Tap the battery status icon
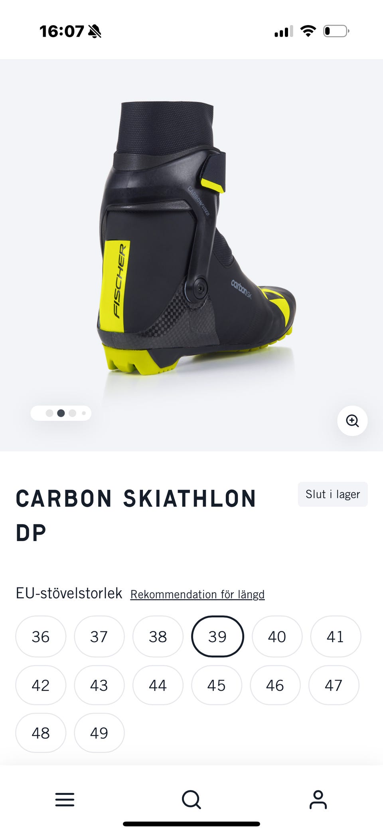 pos(336,31)
